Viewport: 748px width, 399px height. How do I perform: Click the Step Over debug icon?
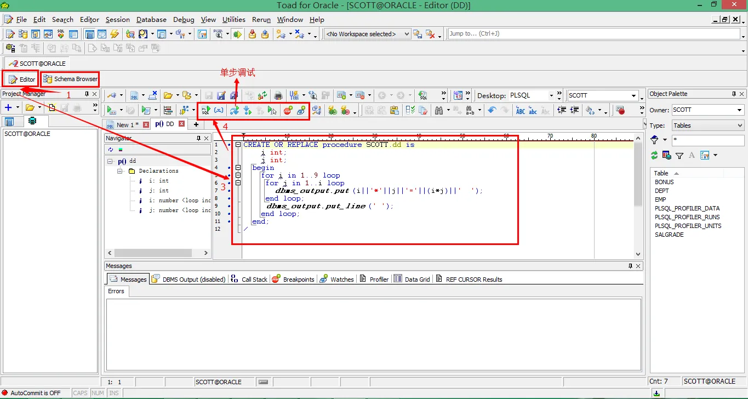pos(235,110)
